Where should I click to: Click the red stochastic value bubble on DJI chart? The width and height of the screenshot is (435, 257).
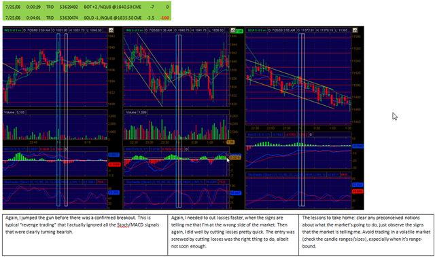[x=358, y=191]
